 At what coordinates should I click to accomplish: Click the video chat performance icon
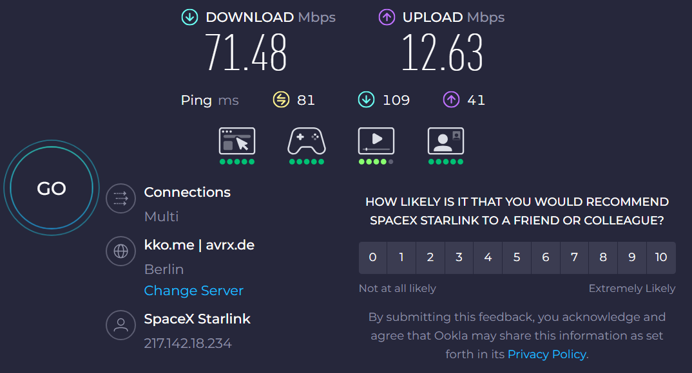tap(446, 141)
